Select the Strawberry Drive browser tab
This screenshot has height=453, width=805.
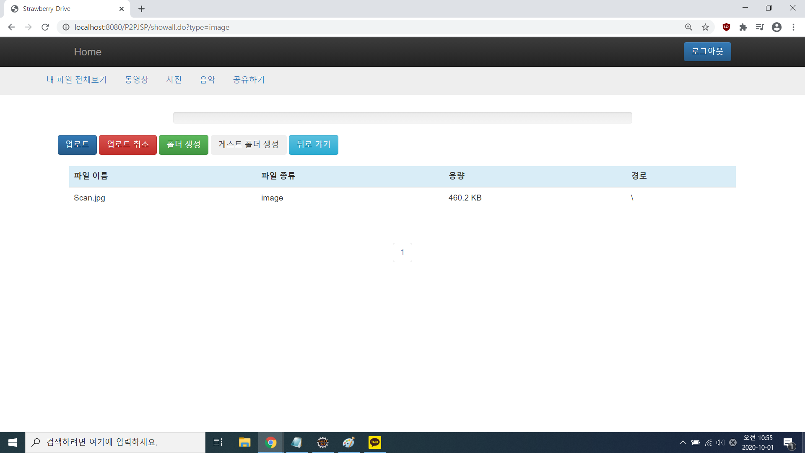pyautogui.click(x=63, y=8)
